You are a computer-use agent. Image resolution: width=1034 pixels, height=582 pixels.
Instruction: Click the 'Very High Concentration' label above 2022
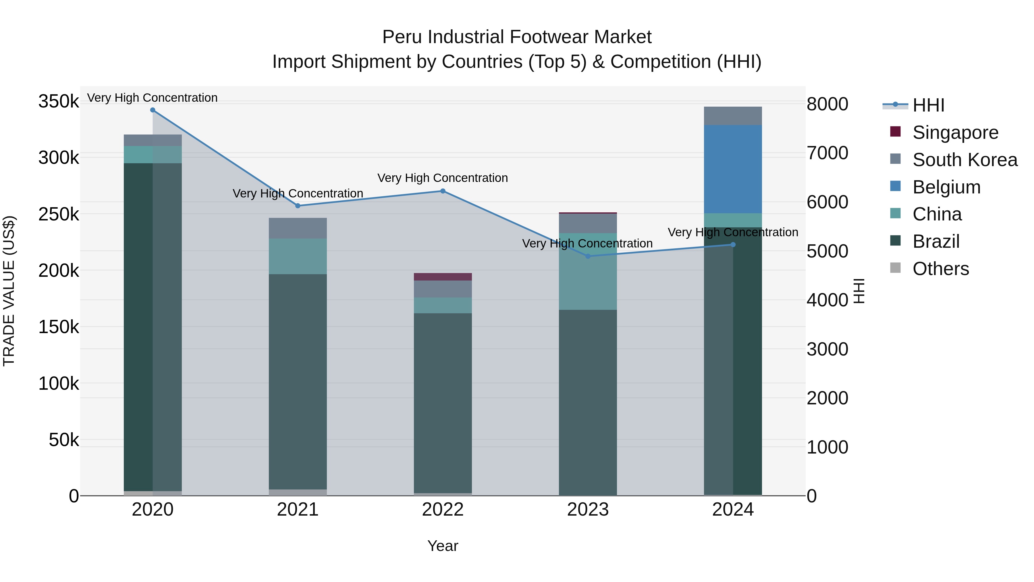coord(443,178)
